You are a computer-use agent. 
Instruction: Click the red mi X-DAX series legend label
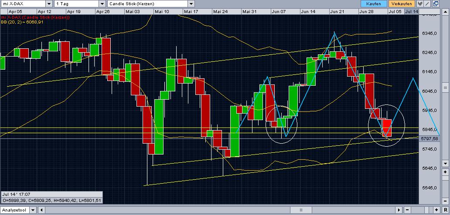pos(35,17)
